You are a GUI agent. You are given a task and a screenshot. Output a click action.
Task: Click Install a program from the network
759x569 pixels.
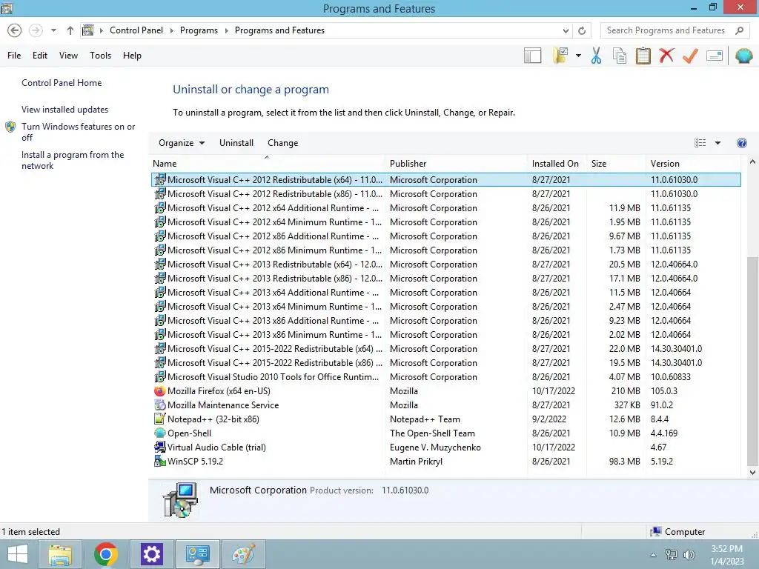click(x=73, y=160)
